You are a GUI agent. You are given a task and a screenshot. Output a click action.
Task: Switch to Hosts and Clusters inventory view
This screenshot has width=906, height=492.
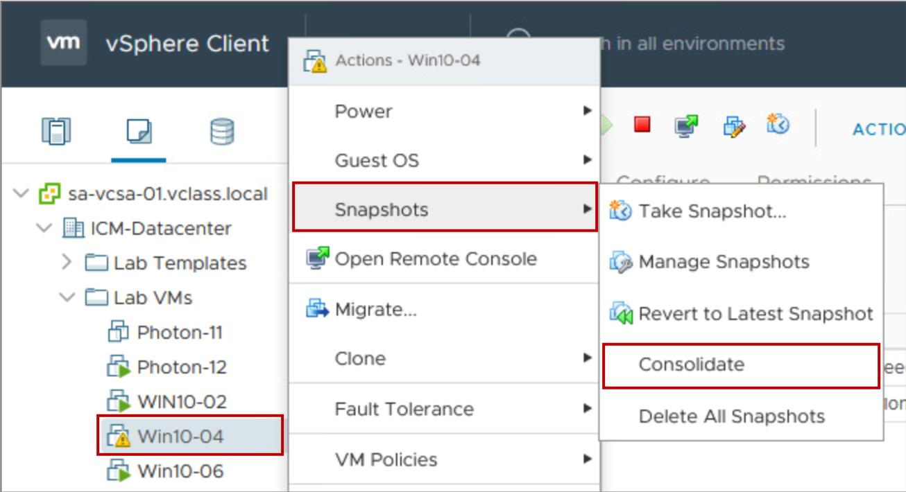click(56, 131)
